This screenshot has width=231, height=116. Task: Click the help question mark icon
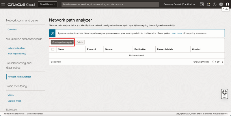coord(215,4)
